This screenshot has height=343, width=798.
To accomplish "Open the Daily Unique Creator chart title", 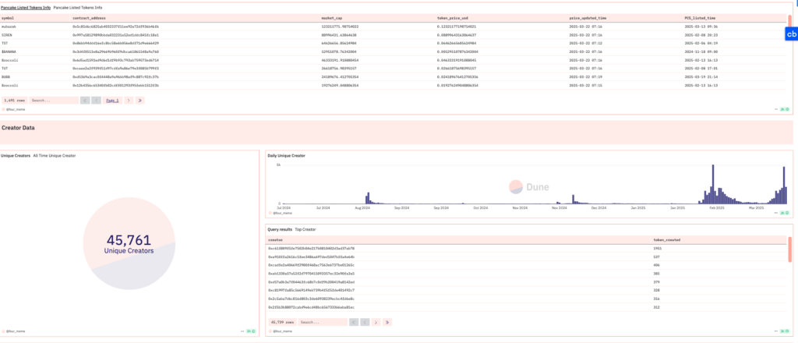I will 287,156.
